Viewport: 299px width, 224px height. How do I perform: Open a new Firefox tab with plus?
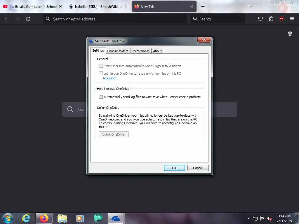203,7
